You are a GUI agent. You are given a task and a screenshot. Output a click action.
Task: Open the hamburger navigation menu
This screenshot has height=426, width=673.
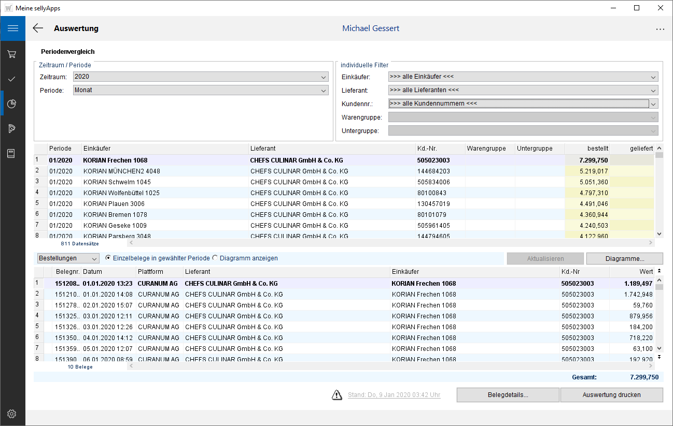[x=12, y=28]
